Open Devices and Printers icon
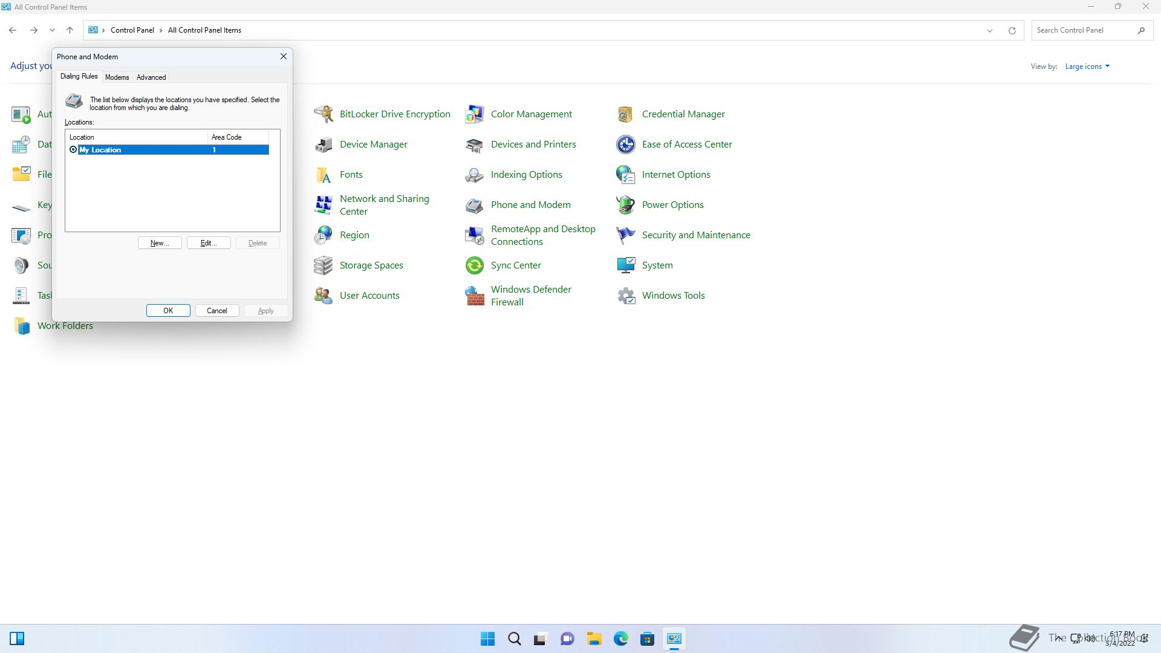The height and width of the screenshot is (653, 1161). pyautogui.click(x=475, y=144)
